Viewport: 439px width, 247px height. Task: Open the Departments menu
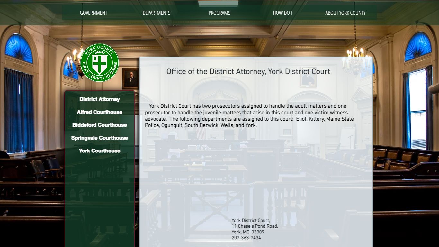[157, 13]
